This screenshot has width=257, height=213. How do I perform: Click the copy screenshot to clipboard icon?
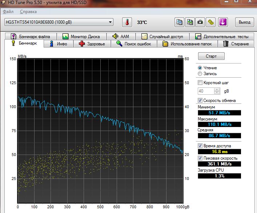click(x=189, y=22)
